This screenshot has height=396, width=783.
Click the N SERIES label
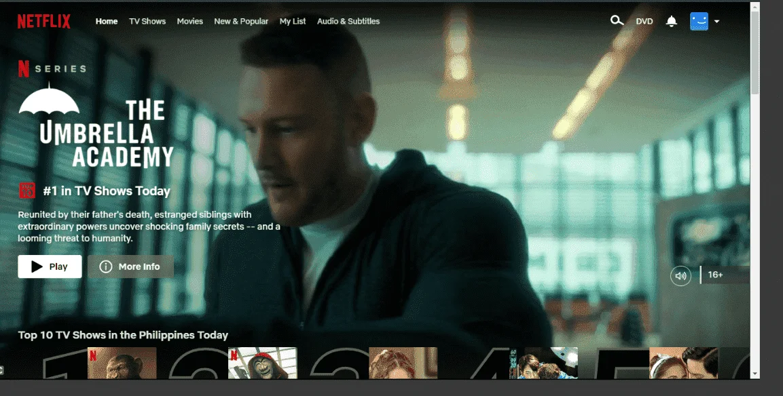(x=52, y=69)
